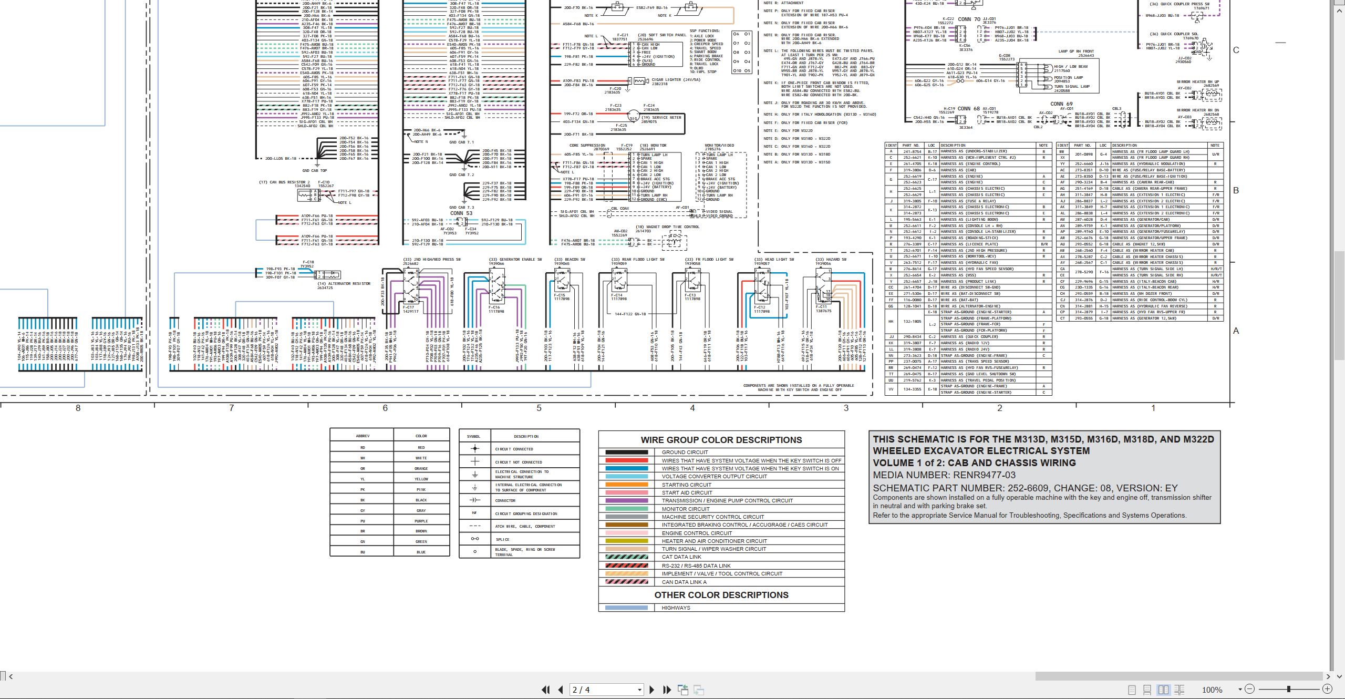Viewport: 1345px width, 699px height.
Task: Switch to continuous page layout
Action: (1147, 690)
